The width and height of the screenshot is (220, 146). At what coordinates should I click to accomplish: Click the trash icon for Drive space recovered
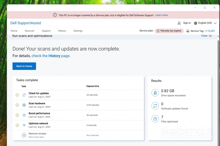coord(155,93)
